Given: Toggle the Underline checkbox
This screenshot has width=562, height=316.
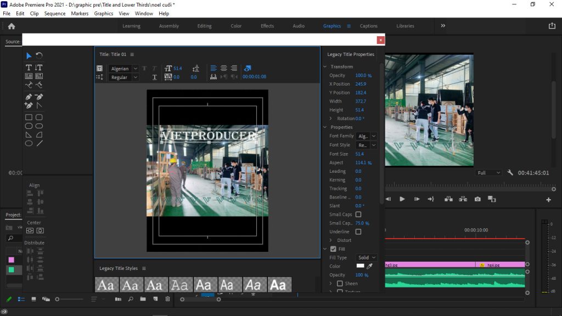Looking at the screenshot, I should (x=358, y=232).
